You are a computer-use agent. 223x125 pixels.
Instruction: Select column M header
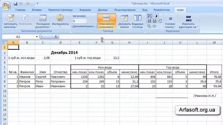(x=214, y=42)
